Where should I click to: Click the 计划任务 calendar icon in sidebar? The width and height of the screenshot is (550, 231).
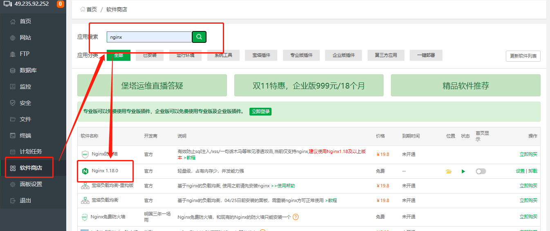tap(13, 151)
